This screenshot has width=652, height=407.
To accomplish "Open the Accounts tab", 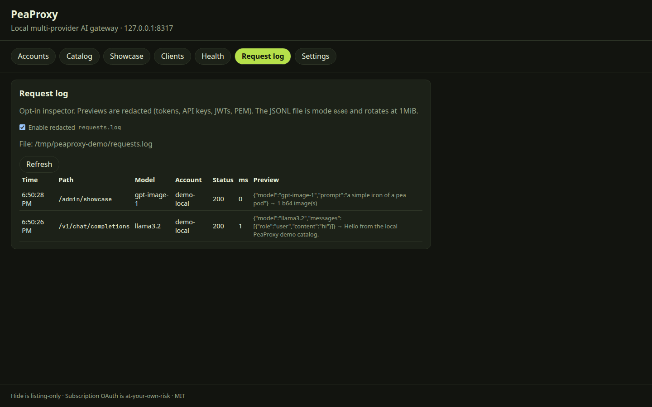I will (33, 56).
